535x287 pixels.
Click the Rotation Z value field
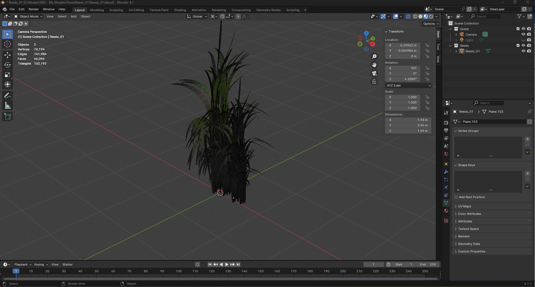click(403, 79)
